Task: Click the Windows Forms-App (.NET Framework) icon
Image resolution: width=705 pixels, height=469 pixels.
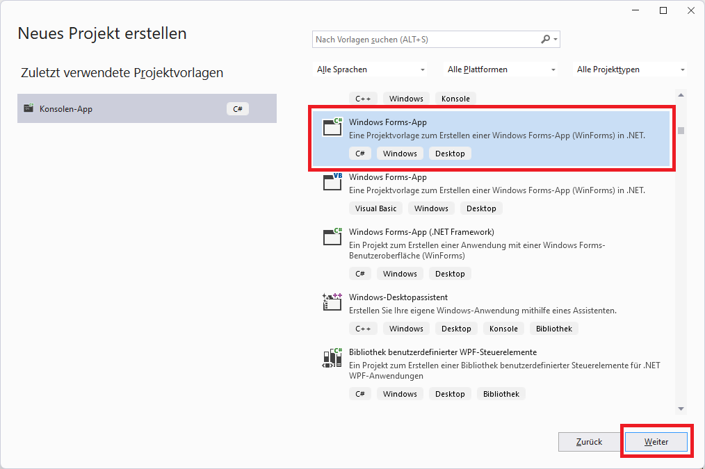Action: click(333, 236)
